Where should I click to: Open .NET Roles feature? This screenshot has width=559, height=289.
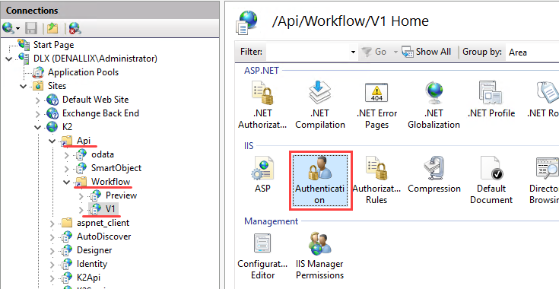click(x=544, y=100)
